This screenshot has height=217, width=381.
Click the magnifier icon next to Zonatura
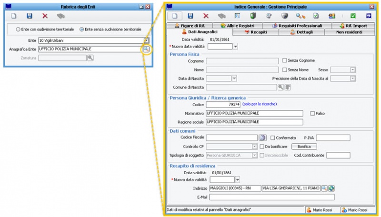pos(90,58)
